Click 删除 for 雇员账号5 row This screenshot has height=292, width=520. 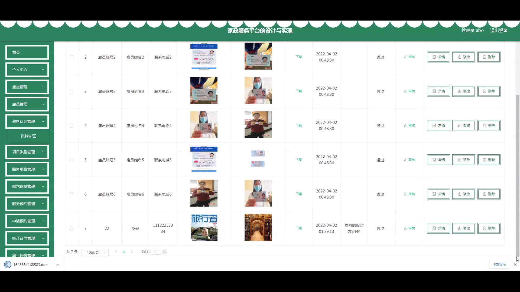click(x=489, y=160)
